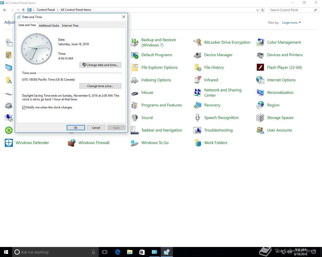The width and height of the screenshot is (322, 257).
Task: Click the BitLocker Drive Encryption icon
Action: pos(197,42)
